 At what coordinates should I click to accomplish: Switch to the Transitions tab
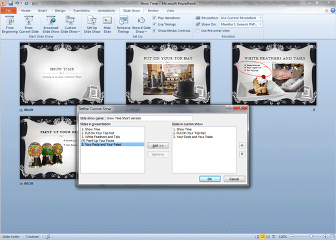click(81, 10)
